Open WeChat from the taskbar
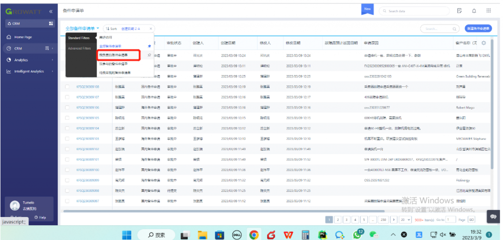The height and width of the screenshot is (240, 503). (x=374, y=235)
